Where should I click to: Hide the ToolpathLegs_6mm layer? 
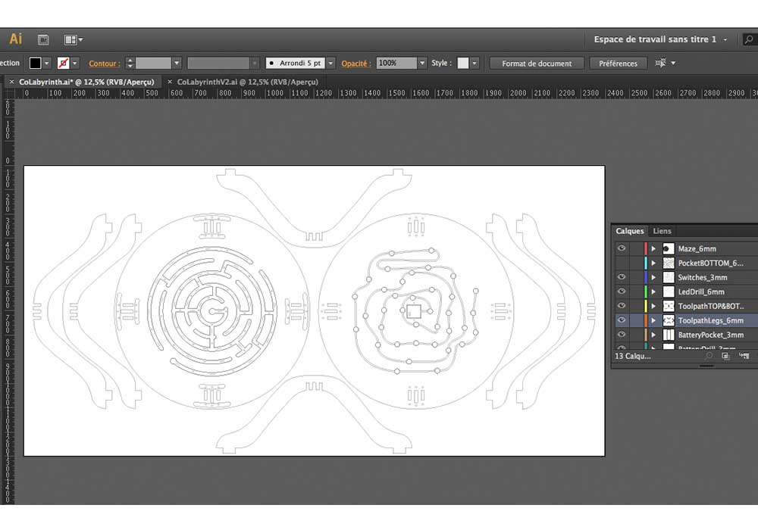tap(622, 320)
